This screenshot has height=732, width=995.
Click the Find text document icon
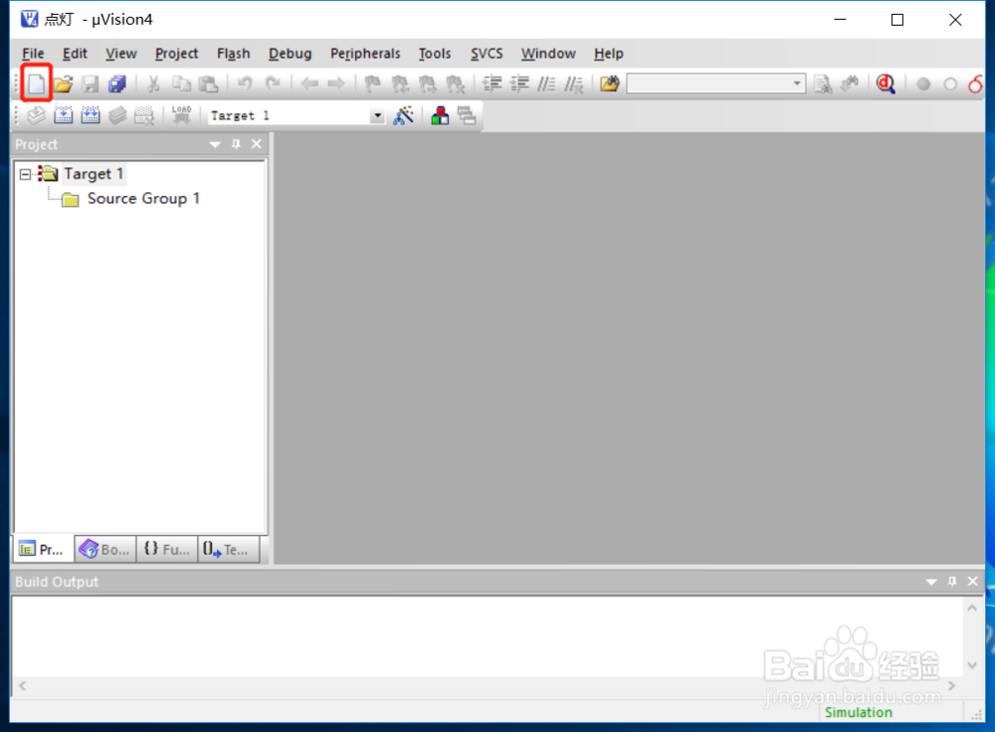point(823,84)
